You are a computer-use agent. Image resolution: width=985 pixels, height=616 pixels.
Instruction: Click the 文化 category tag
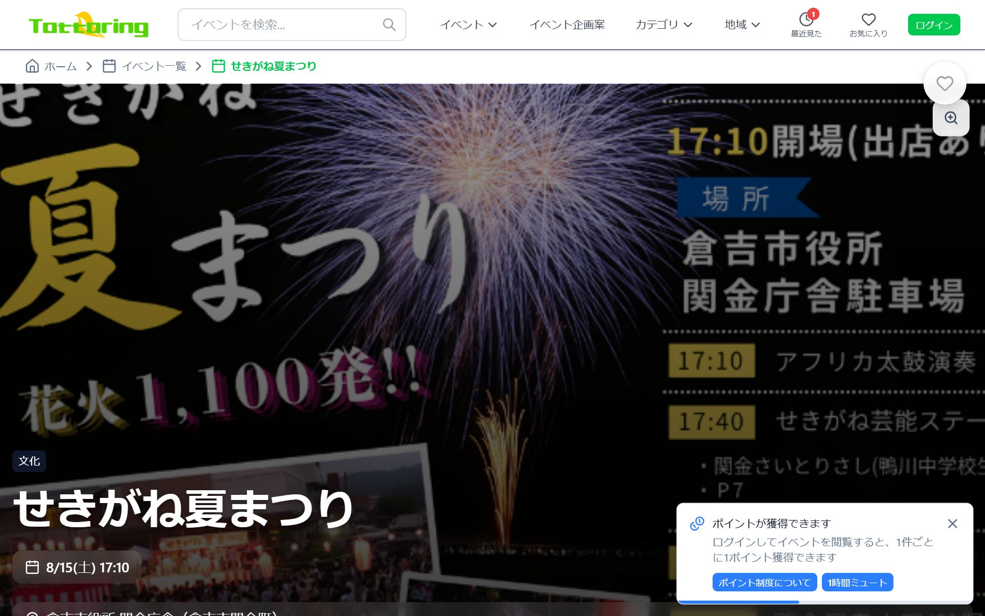click(29, 461)
